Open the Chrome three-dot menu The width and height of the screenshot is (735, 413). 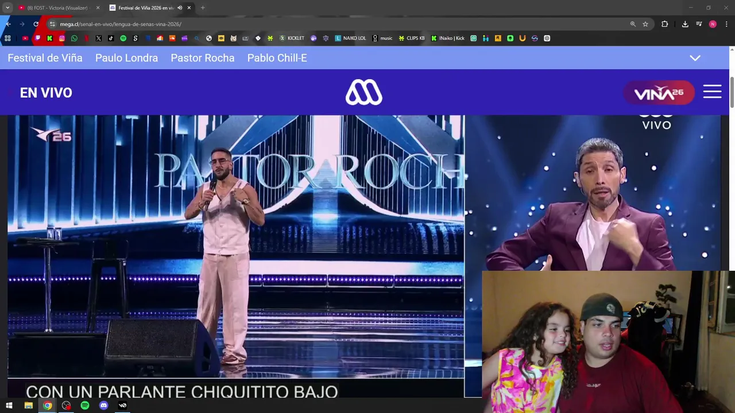(x=726, y=24)
